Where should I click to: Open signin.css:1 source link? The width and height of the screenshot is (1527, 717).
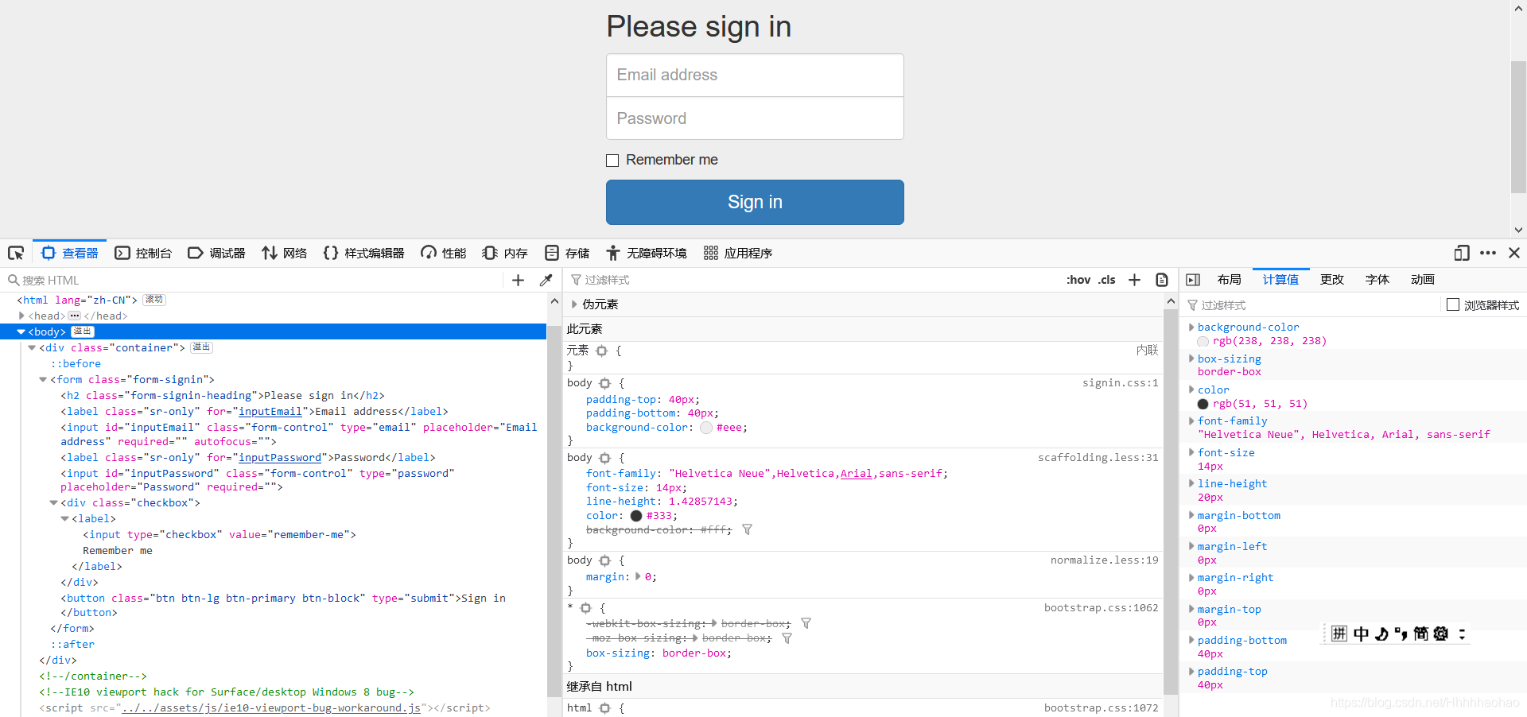click(x=1120, y=383)
